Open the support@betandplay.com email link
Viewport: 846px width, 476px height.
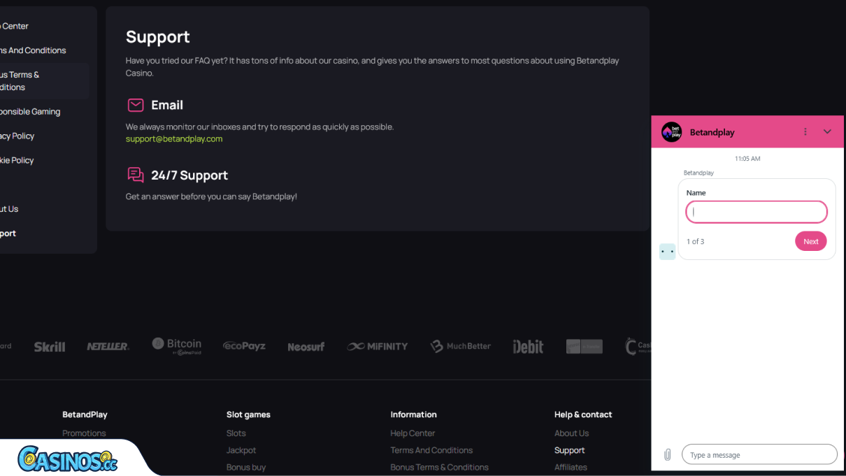pos(174,139)
